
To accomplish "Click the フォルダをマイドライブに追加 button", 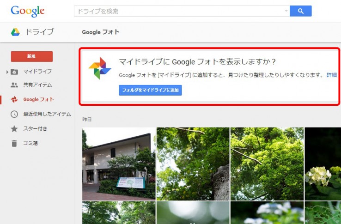I will 150,90.
